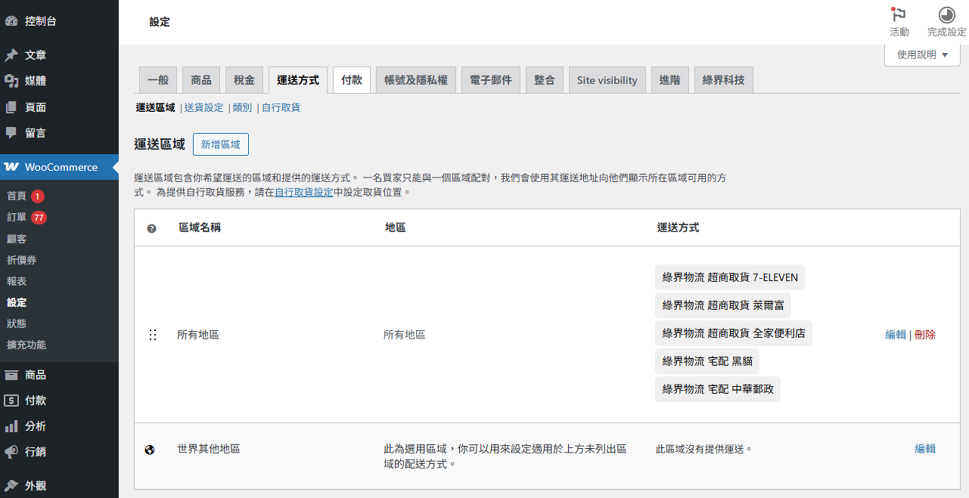Open 訂單 orders in WooCommerce menu
Image resolution: width=969 pixels, height=498 pixels.
tap(17, 218)
